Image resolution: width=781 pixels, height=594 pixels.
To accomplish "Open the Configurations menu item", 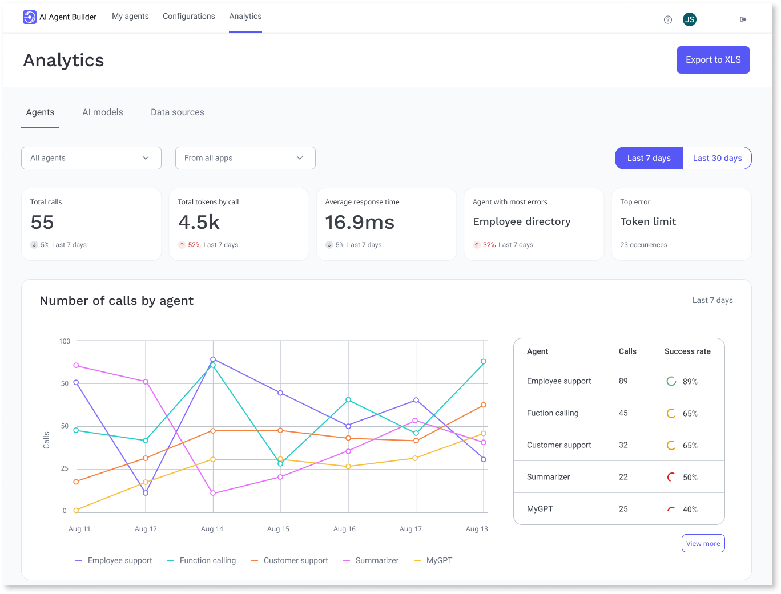I will tap(189, 16).
